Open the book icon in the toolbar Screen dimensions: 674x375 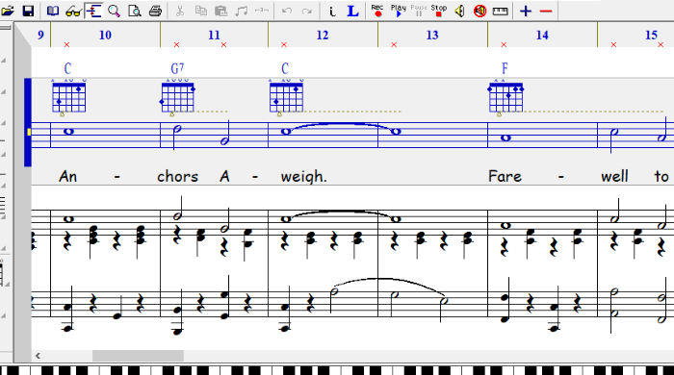[53, 12]
